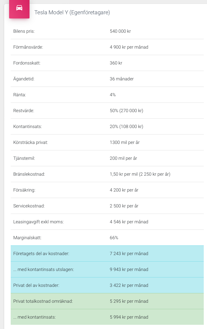
Task: Click the Marginalskatt value 66%
Action: coord(114,238)
